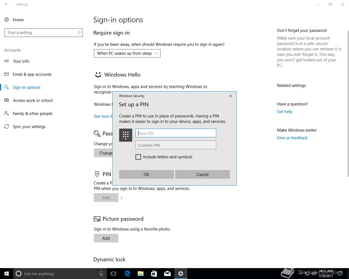Go to Email & app accounts
Viewport: 349px width, 279px height.
32,74
